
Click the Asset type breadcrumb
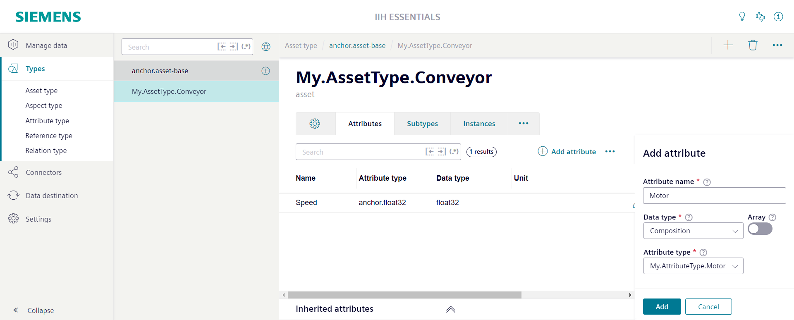pyautogui.click(x=301, y=45)
